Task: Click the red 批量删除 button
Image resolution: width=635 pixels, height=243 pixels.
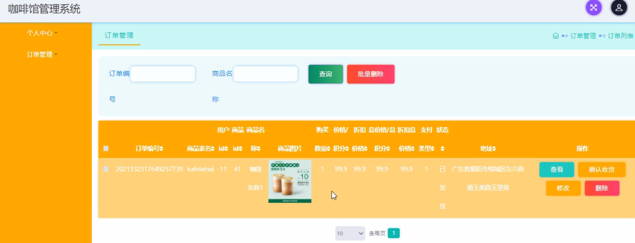Action: pos(371,74)
